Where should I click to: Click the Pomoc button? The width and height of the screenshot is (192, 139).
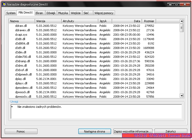(21, 131)
